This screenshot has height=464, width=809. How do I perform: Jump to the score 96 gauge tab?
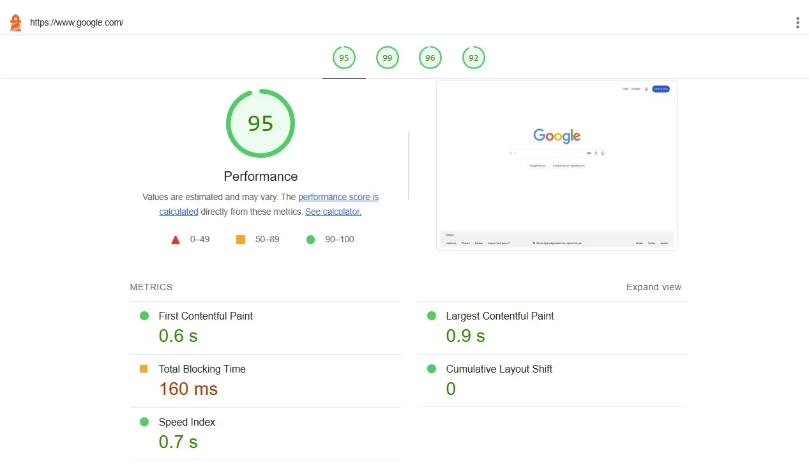click(430, 58)
